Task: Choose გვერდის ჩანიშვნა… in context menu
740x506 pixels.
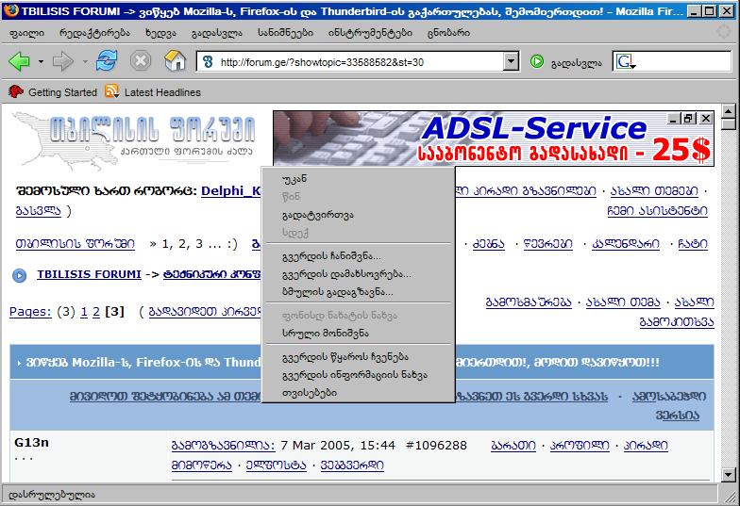Action: [x=359, y=256]
